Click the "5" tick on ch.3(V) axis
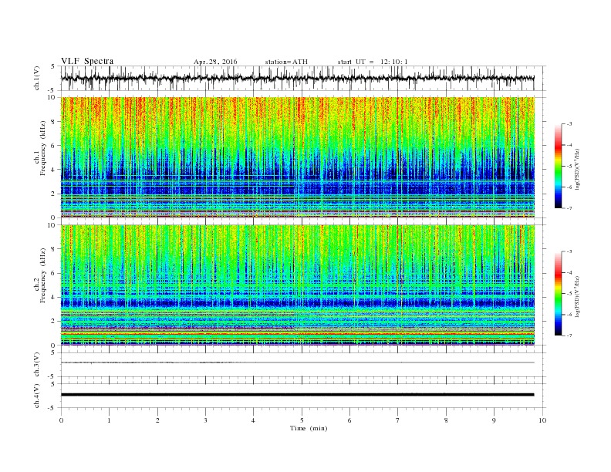This screenshot has width=611, height=472. (x=54, y=352)
